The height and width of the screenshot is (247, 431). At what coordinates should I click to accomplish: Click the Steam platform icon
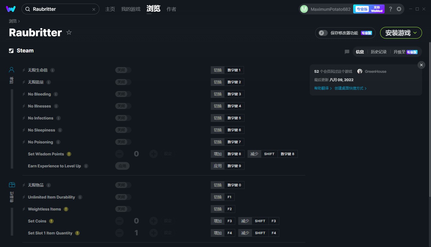[11, 51]
